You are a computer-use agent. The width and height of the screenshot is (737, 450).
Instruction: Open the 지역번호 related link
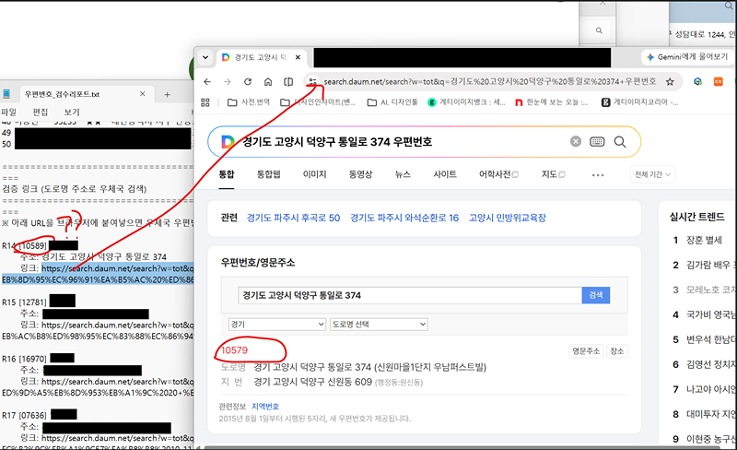(265, 407)
